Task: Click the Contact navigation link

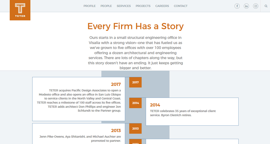Action: (180, 6)
